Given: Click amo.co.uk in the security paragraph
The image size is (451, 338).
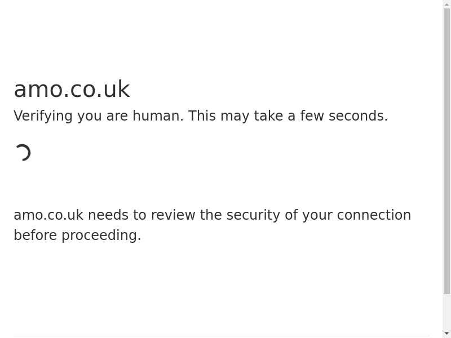Looking at the screenshot, I should coord(48,215).
